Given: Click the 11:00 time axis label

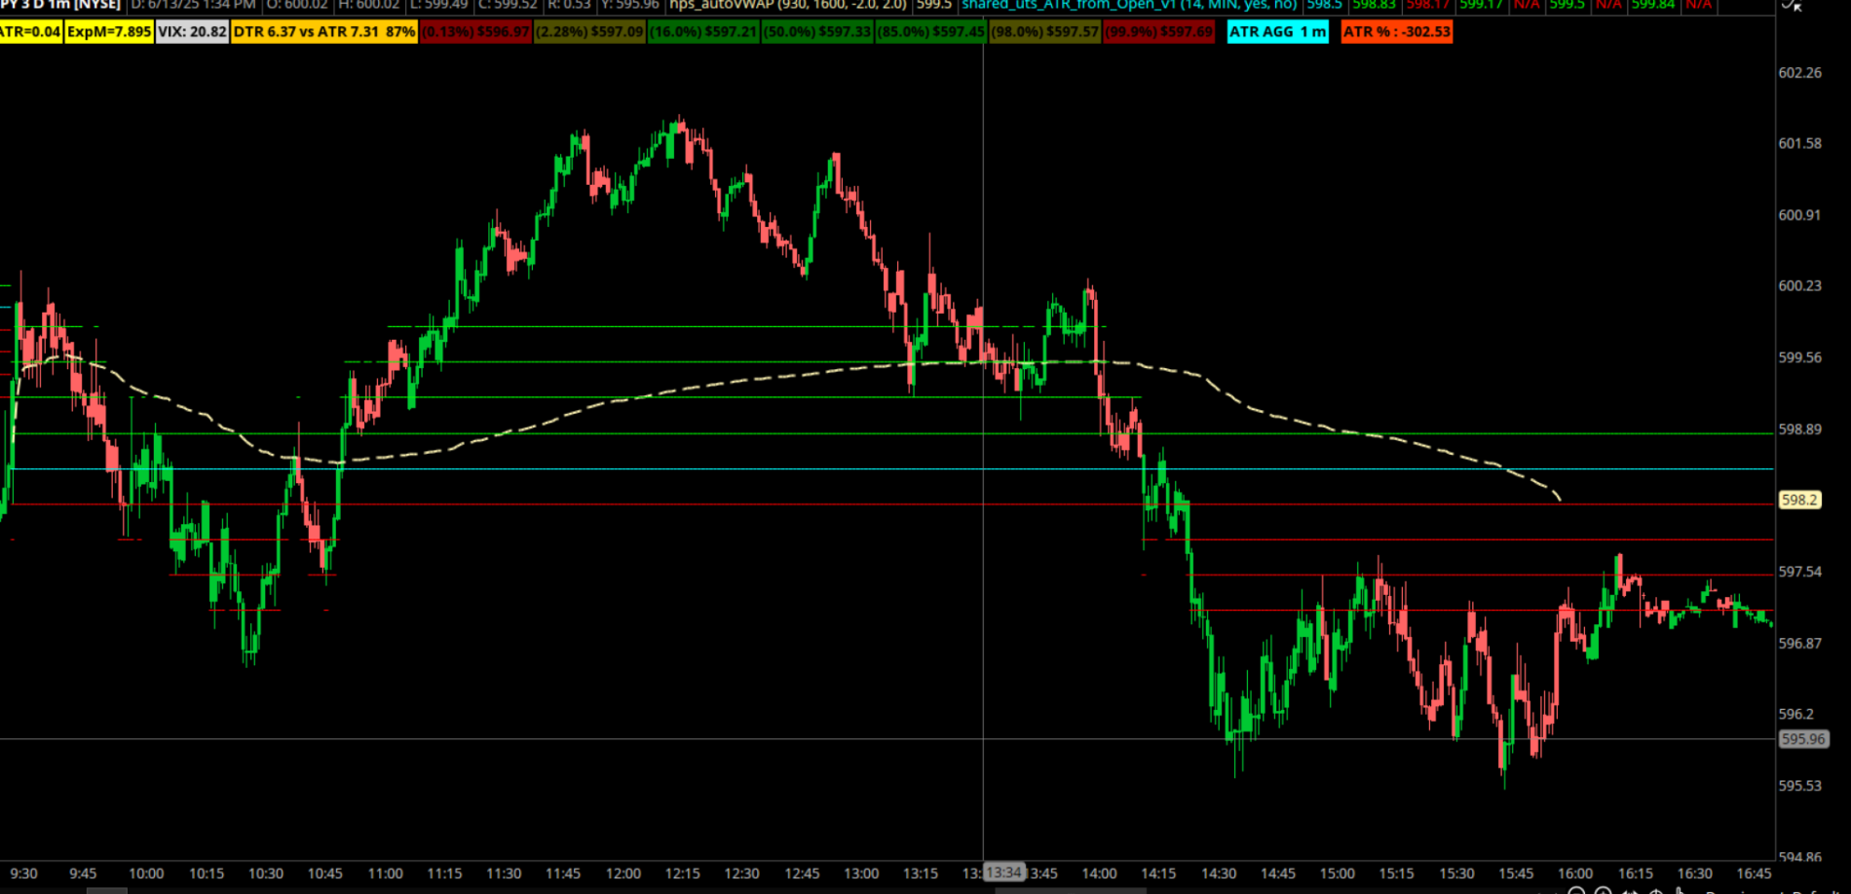Looking at the screenshot, I should [x=385, y=874].
